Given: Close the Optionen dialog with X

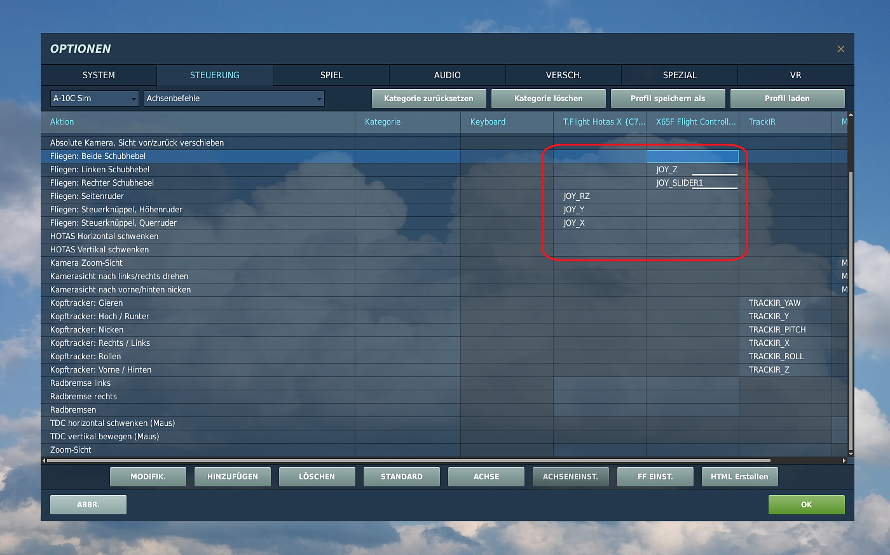Looking at the screenshot, I should tap(840, 49).
